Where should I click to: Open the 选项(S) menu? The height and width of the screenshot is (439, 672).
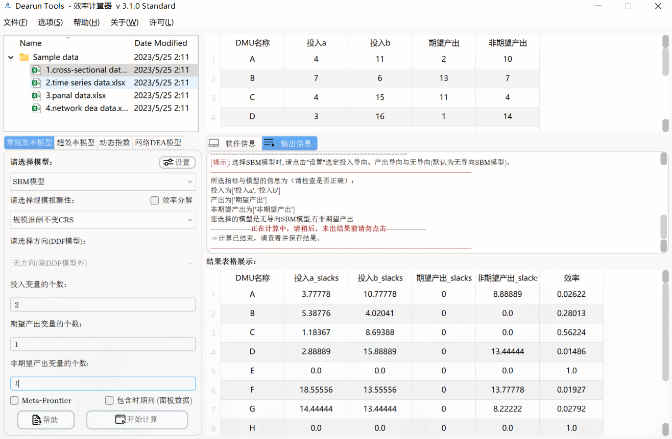[x=50, y=22]
